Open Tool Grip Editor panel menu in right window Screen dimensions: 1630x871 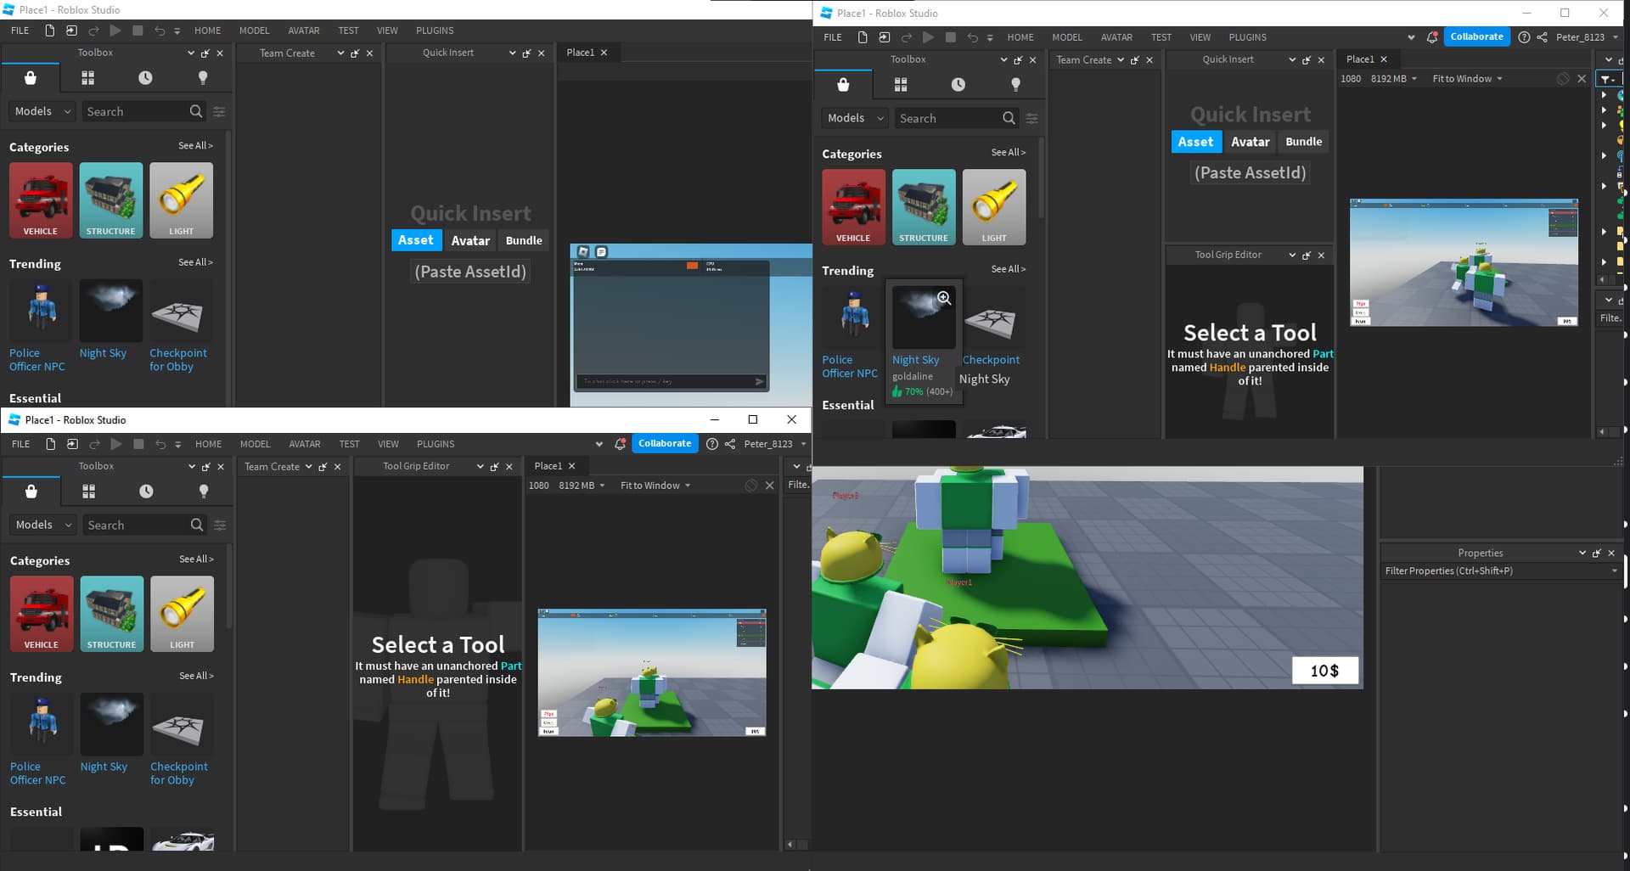pos(1292,256)
